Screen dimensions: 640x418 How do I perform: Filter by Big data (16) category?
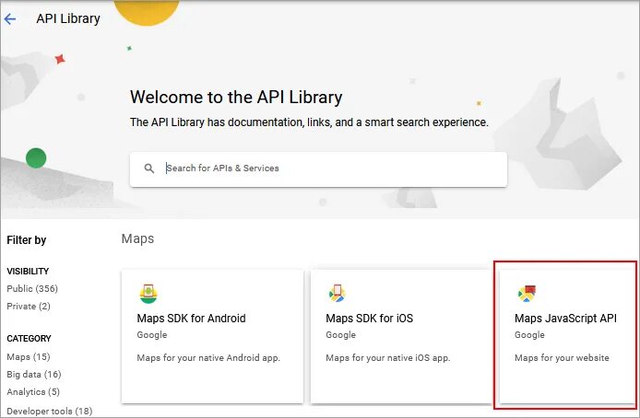34,374
